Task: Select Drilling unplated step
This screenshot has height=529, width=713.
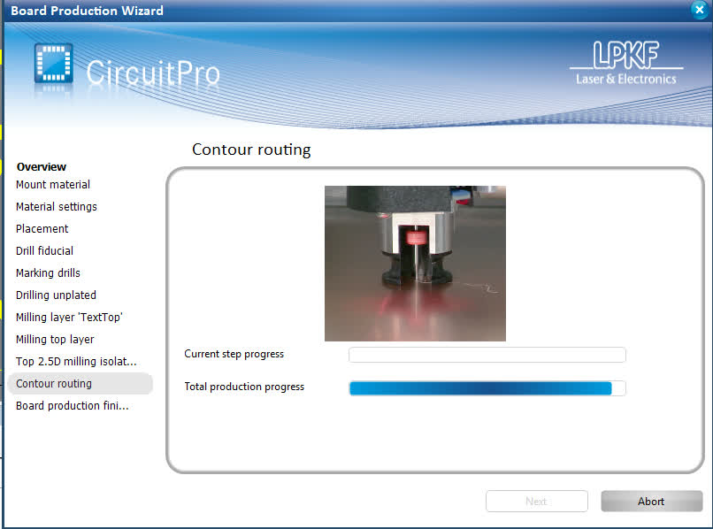Action: click(56, 295)
